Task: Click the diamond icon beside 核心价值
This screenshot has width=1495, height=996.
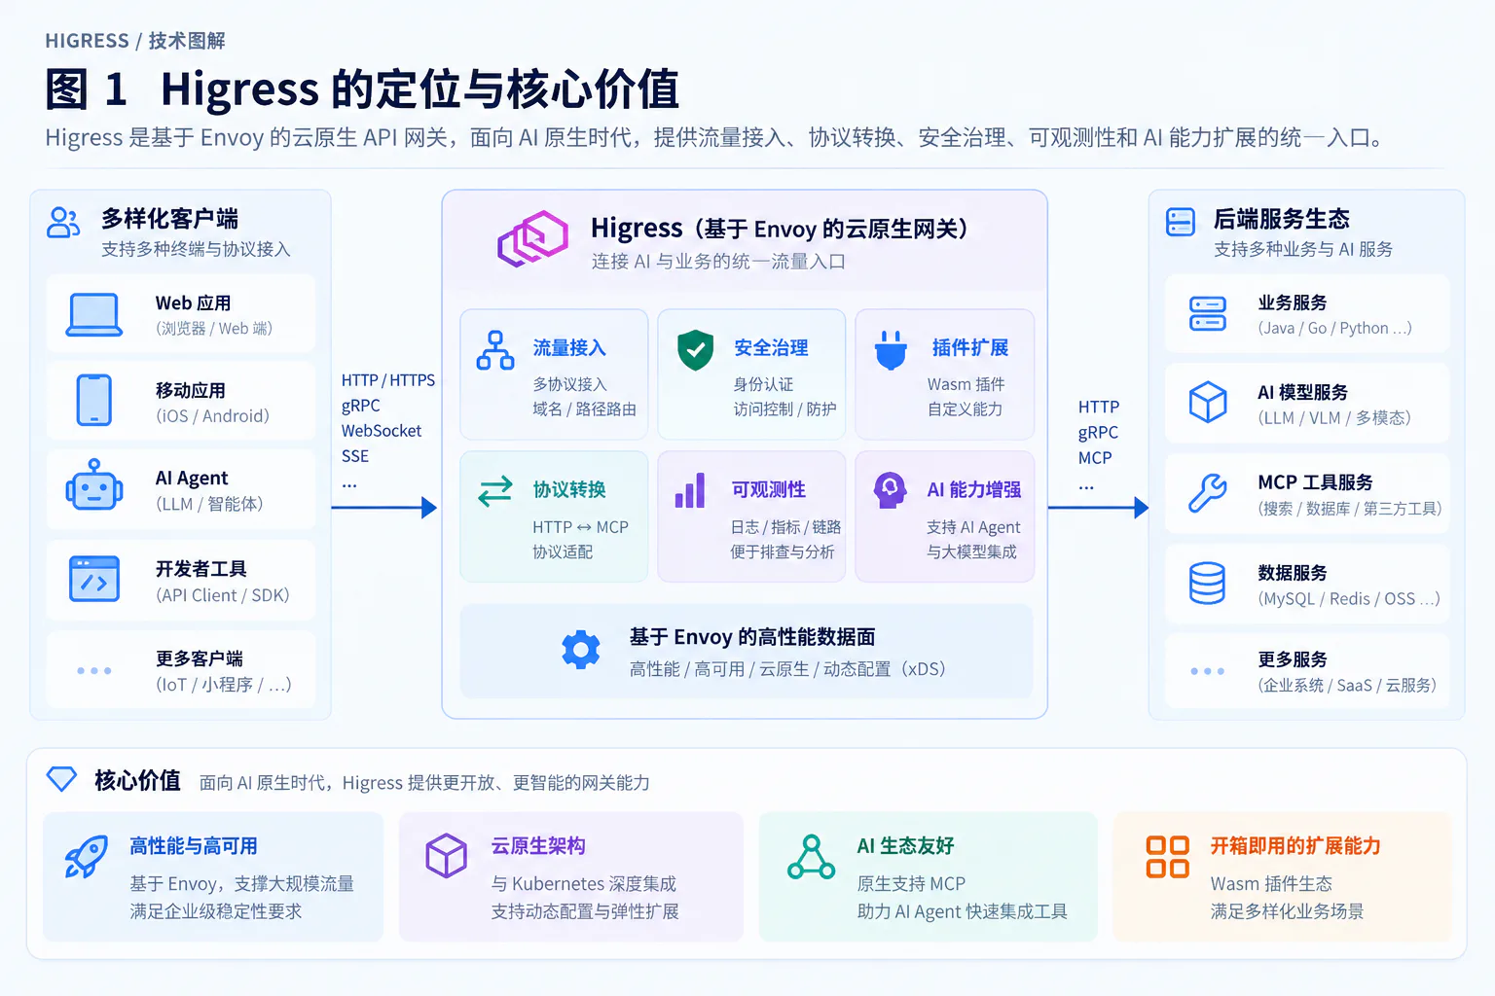Action: click(62, 778)
